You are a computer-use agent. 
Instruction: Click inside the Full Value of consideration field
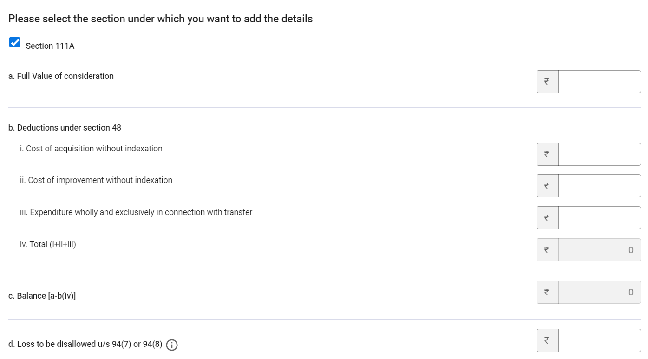click(x=599, y=81)
